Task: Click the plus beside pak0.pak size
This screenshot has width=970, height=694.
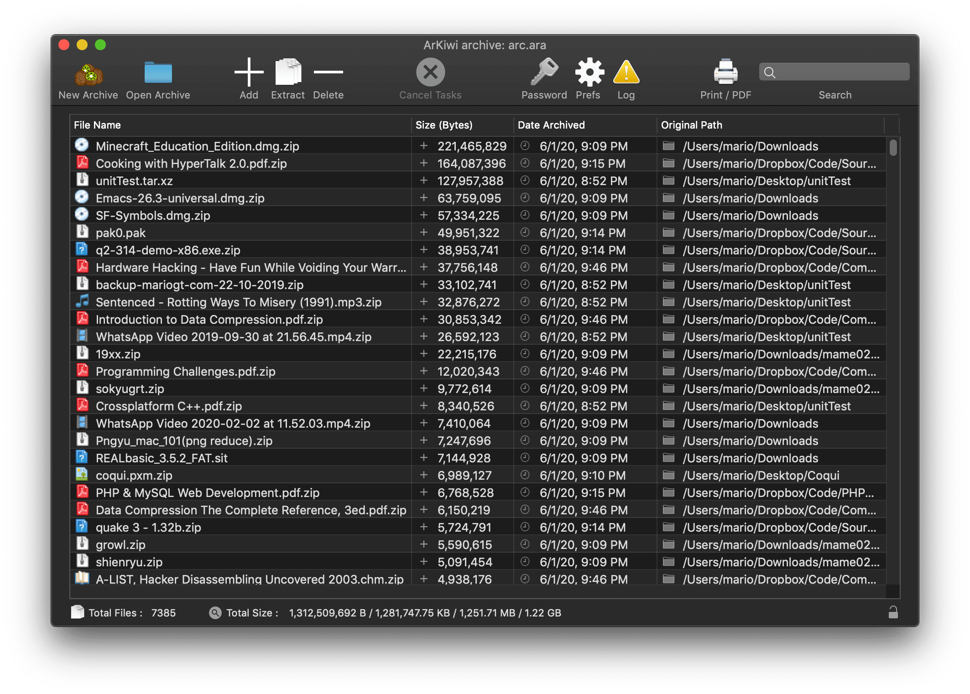Action: tap(424, 233)
